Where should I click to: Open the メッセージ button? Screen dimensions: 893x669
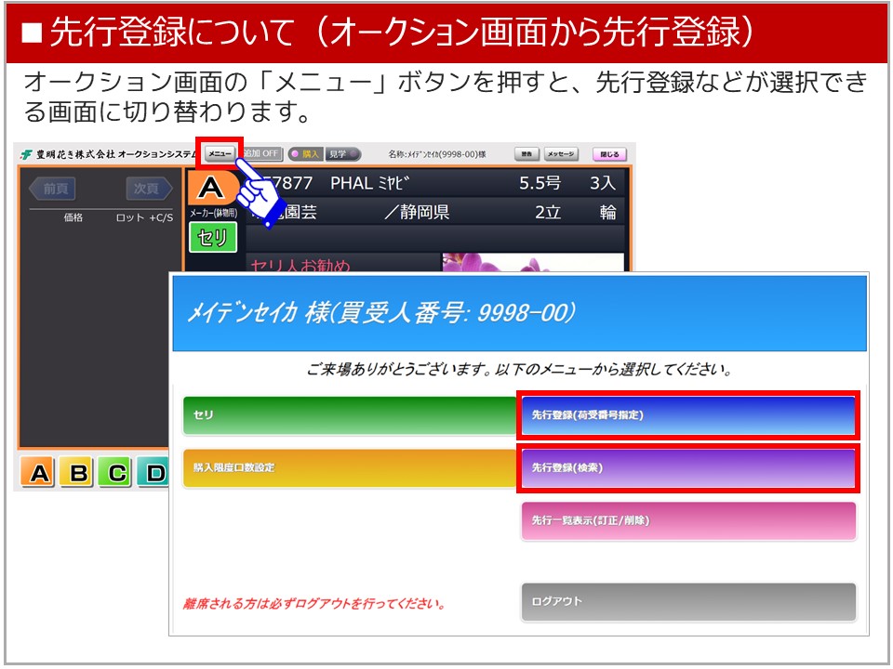pos(561,154)
